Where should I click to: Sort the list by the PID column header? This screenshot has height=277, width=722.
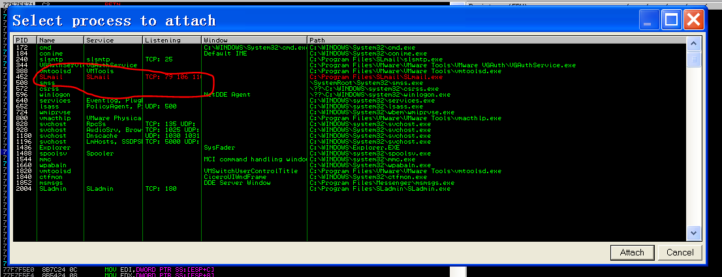click(25, 40)
